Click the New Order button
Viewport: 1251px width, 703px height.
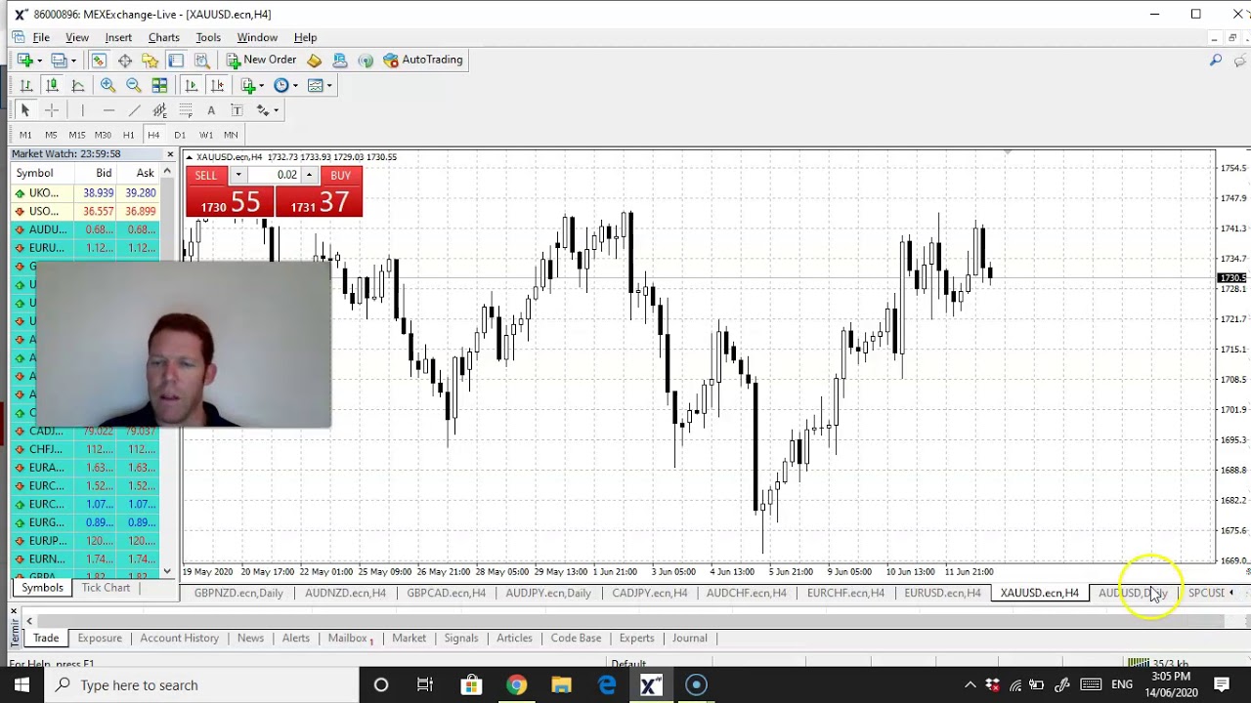click(x=261, y=60)
